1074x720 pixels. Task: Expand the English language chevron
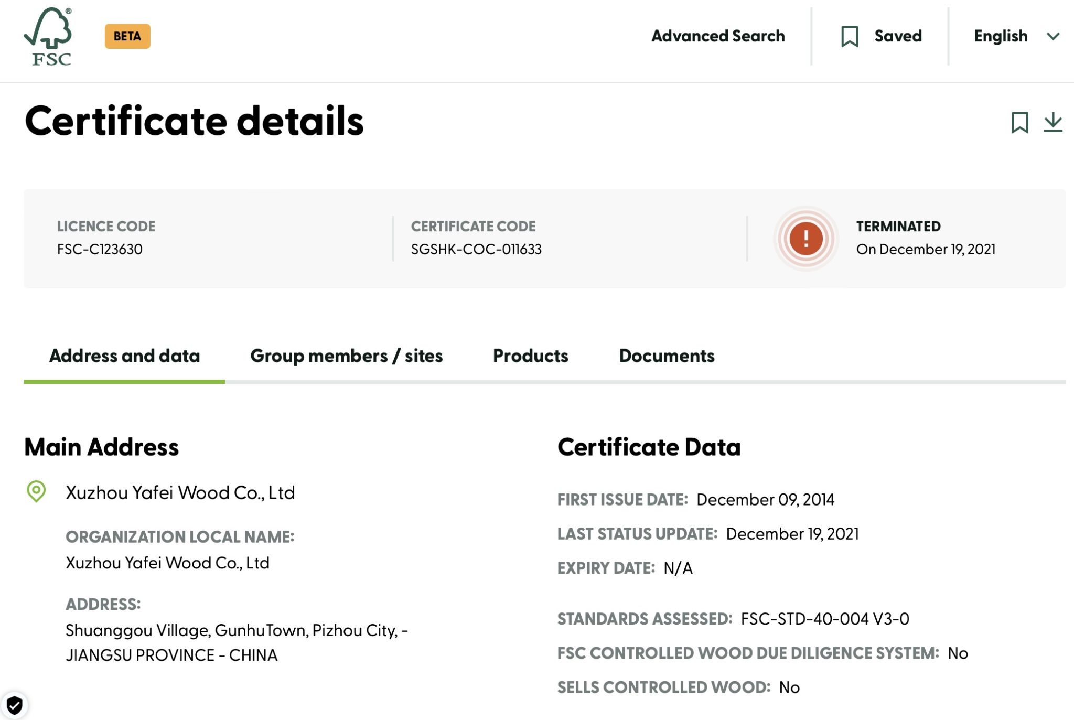(x=1053, y=36)
